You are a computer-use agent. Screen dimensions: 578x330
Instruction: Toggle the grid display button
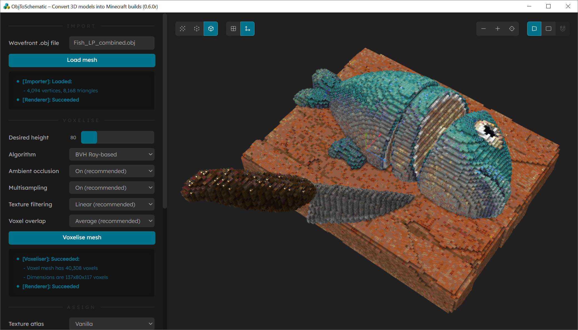coord(233,29)
